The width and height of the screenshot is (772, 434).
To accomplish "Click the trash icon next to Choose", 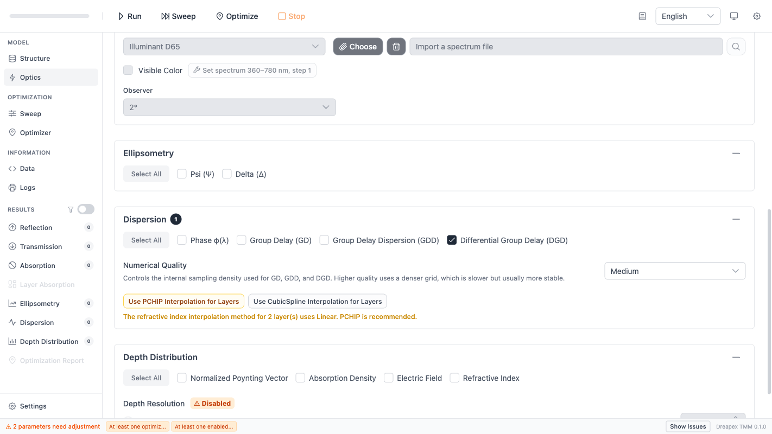I will point(396,47).
